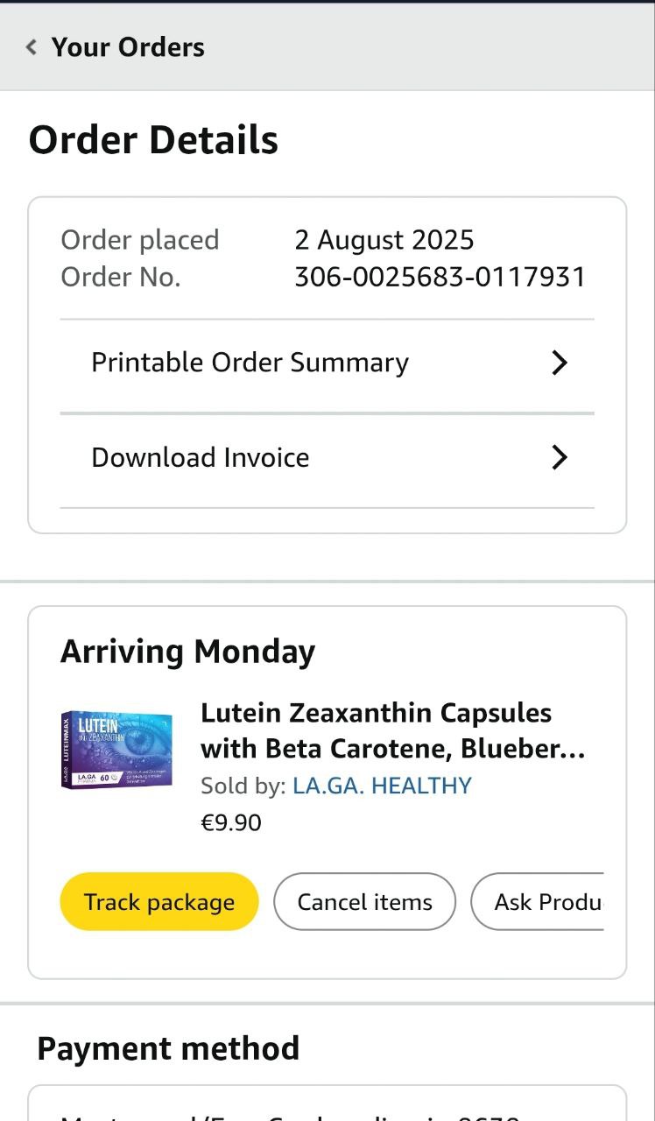
Task: Click the chevron on Printable Order Summary row
Action: [x=560, y=363]
